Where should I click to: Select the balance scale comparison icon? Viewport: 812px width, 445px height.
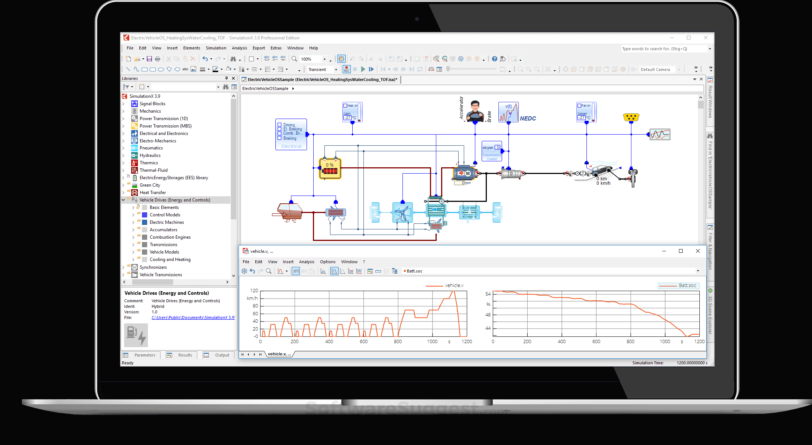(431, 69)
